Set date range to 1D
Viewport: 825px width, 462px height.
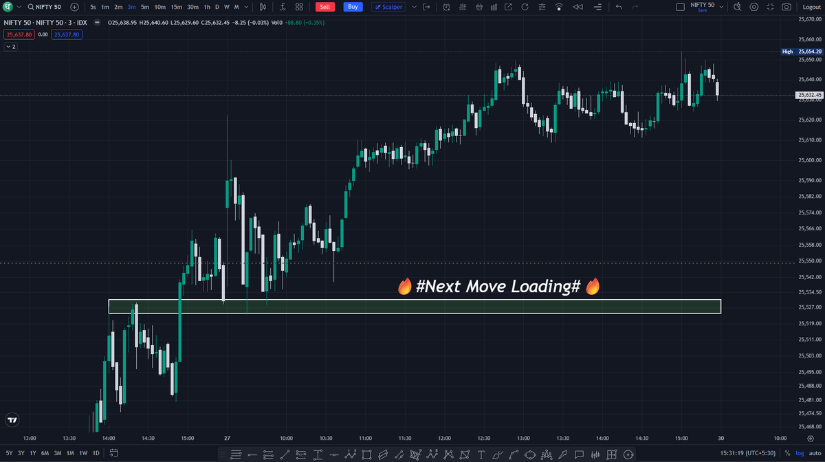point(96,453)
